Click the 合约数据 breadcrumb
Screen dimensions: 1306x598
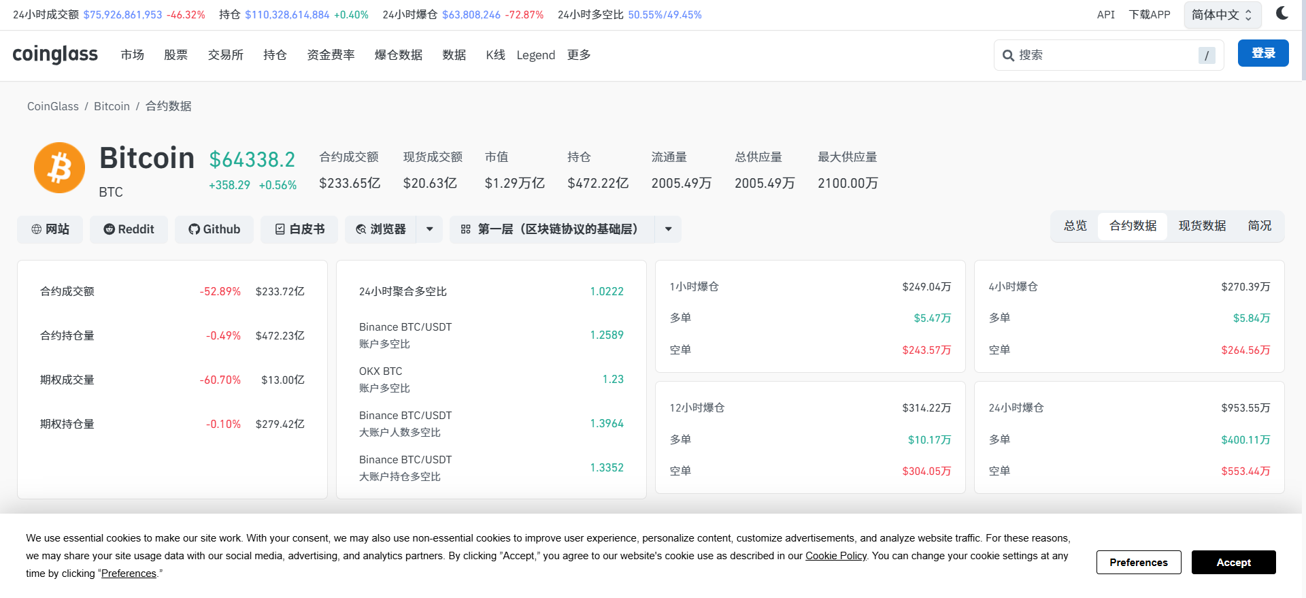click(x=169, y=106)
